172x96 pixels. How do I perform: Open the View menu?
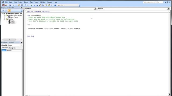15,2
